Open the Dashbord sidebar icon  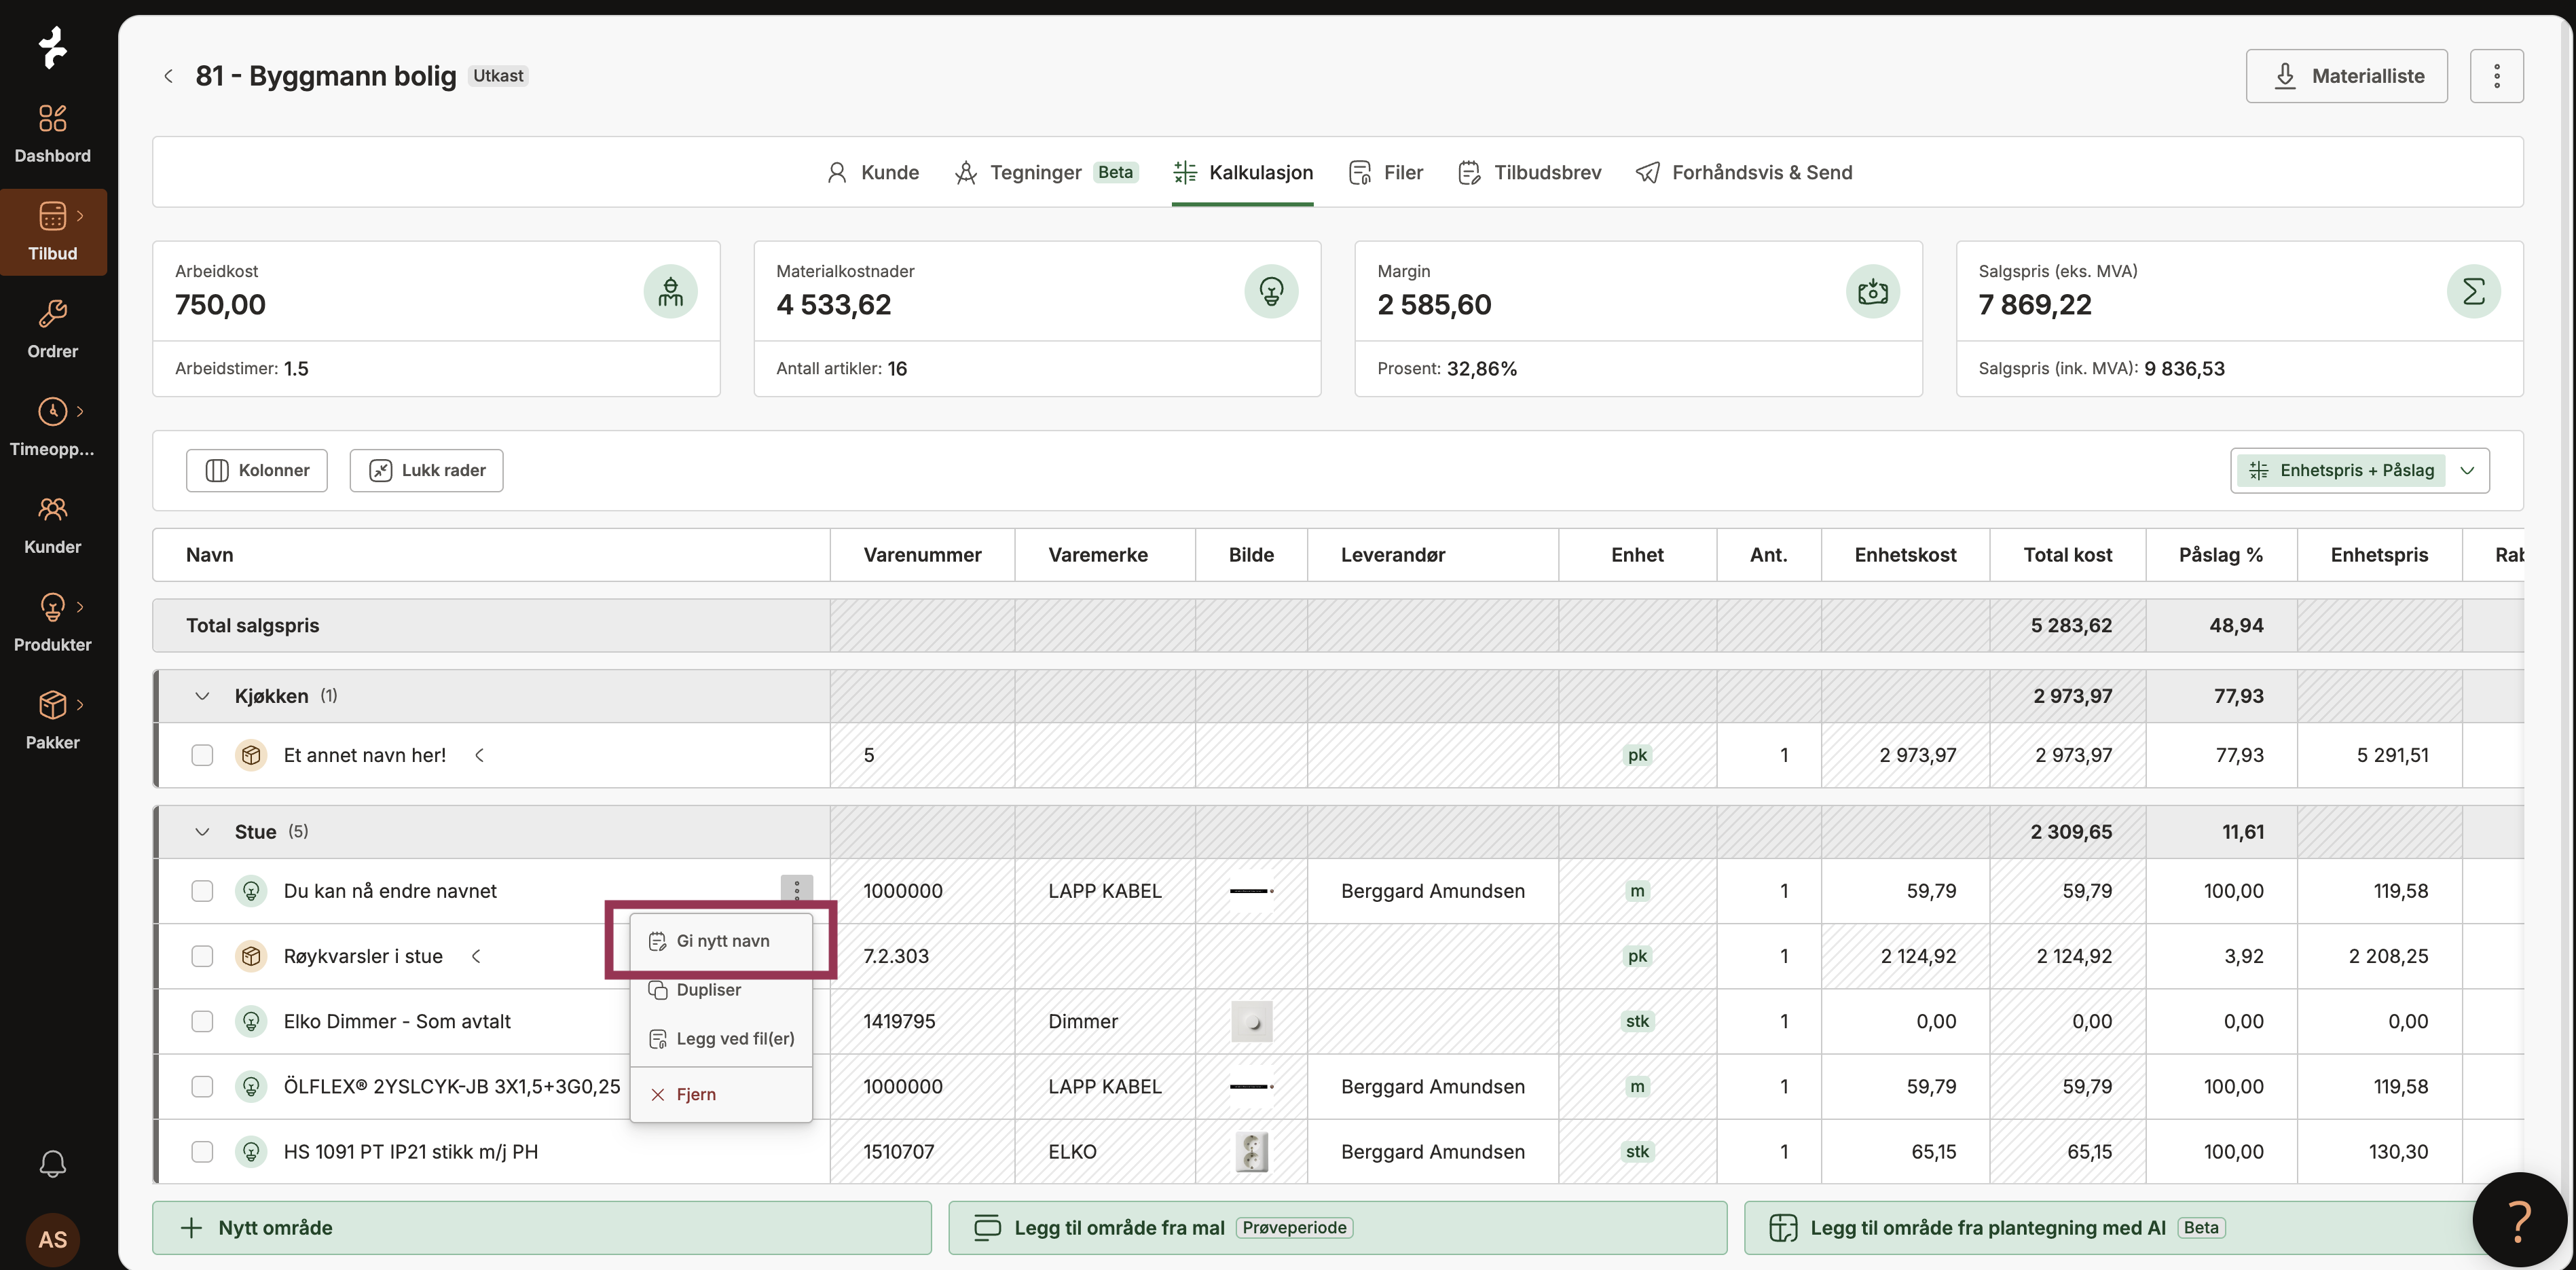click(x=52, y=119)
